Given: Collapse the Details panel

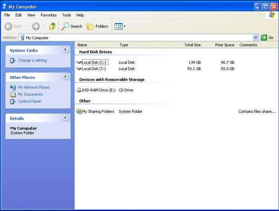Looking at the screenshot, I should pos(65,117).
